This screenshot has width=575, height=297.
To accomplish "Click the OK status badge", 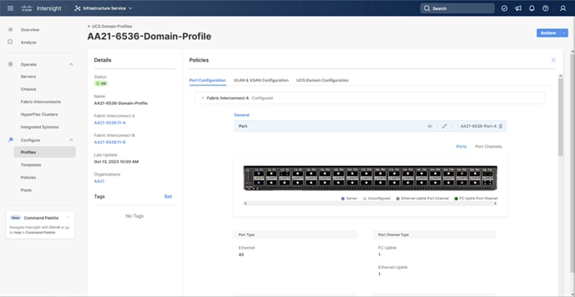I will pos(101,84).
